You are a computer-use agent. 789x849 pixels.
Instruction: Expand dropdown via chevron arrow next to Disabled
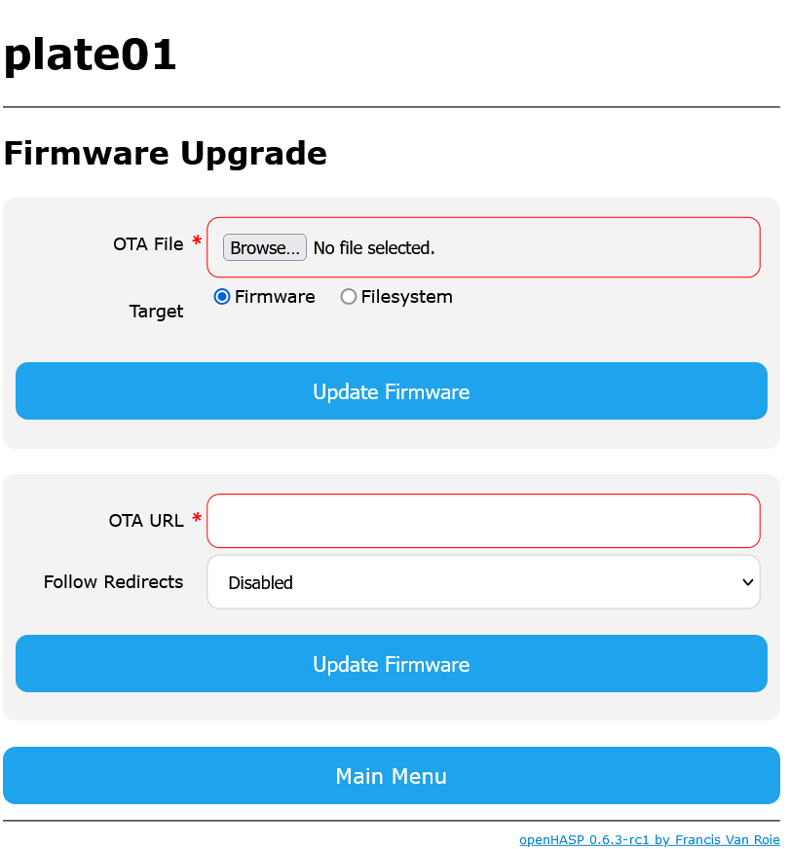point(747,582)
